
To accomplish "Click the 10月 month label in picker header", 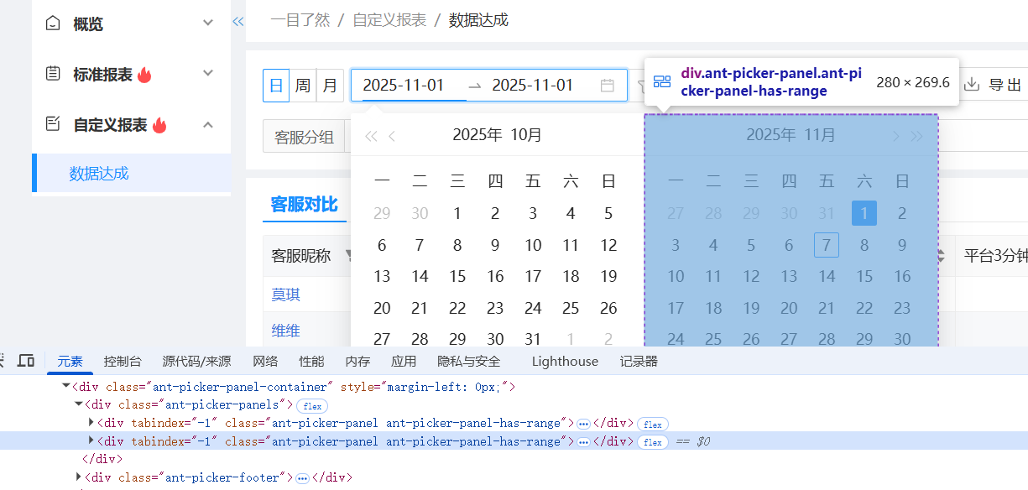I will (526, 135).
